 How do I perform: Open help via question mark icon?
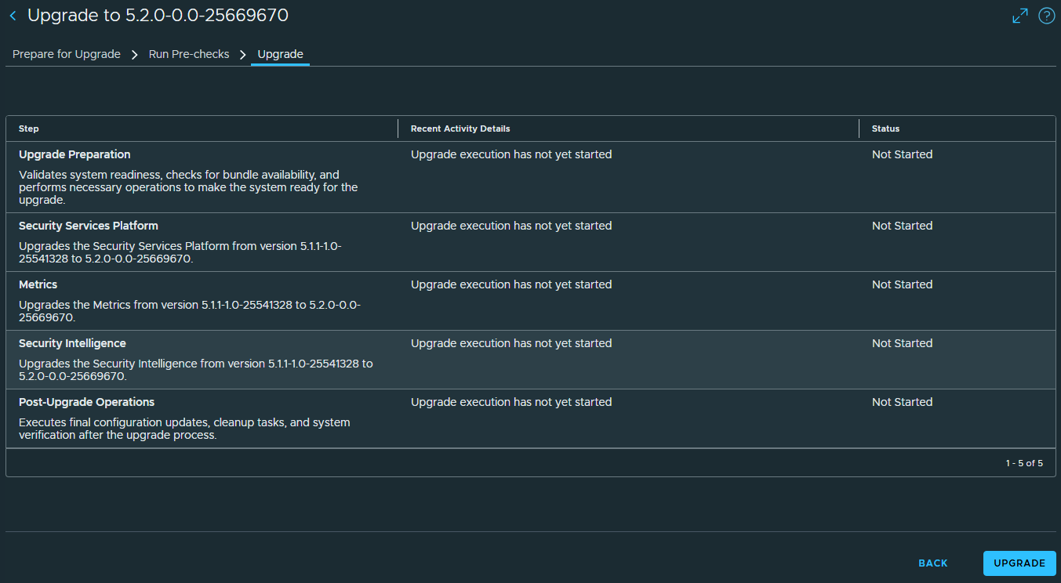pos(1047,16)
